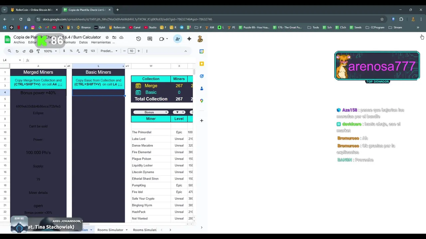Format cell as currency
426x239 pixels.
[x=64, y=51]
